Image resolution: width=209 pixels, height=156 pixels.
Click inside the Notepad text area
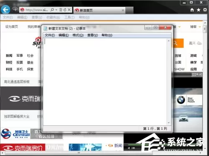[105, 82]
